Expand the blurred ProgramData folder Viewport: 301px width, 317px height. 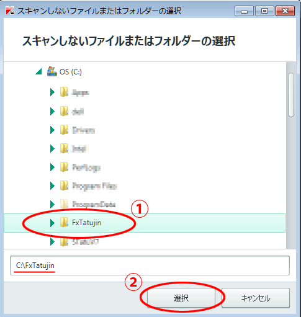pyautogui.click(x=52, y=204)
